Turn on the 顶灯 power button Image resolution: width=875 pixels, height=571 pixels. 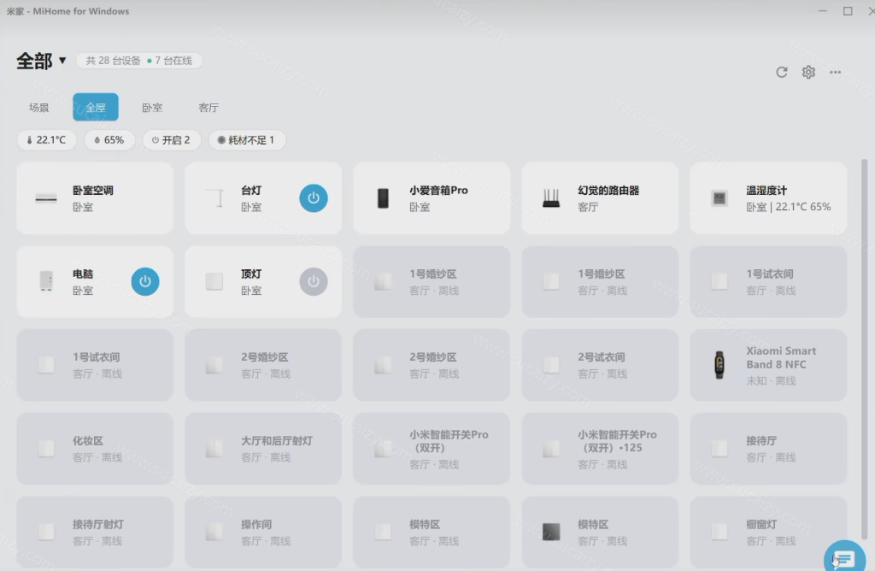[x=314, y=281]
